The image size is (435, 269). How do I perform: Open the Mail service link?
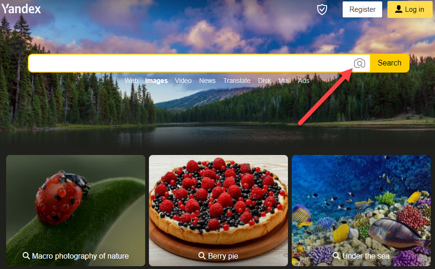coord(284,81)
